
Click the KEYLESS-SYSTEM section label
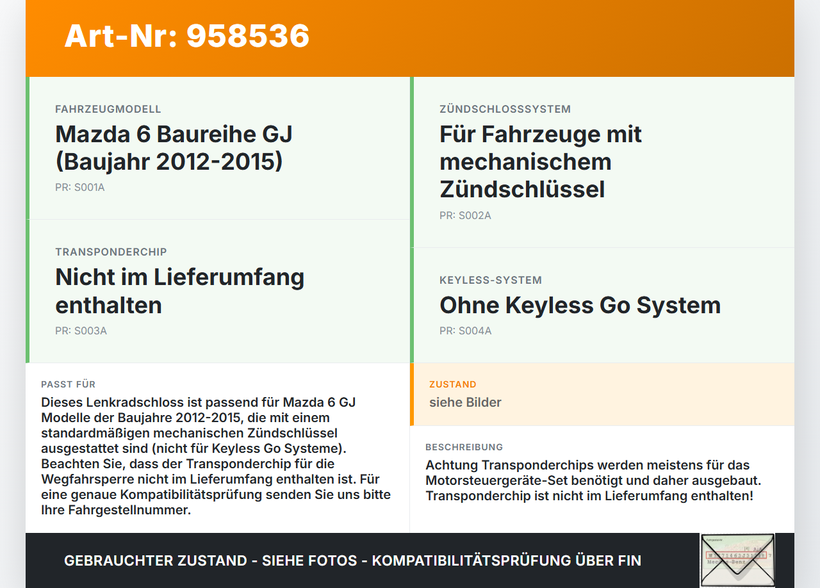pos(491,280)
